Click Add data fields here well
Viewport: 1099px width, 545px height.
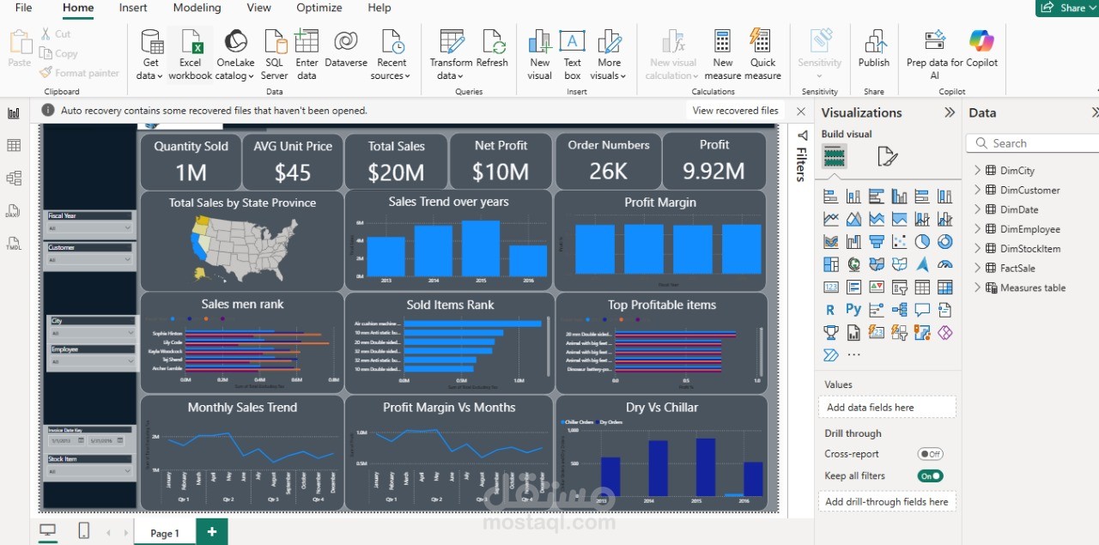click(887, 407)
